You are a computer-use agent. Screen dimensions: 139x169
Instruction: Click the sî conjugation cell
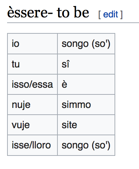coord(86,64)
